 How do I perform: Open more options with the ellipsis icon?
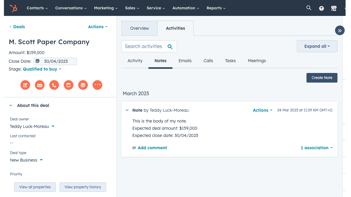(x=97, y=85)
